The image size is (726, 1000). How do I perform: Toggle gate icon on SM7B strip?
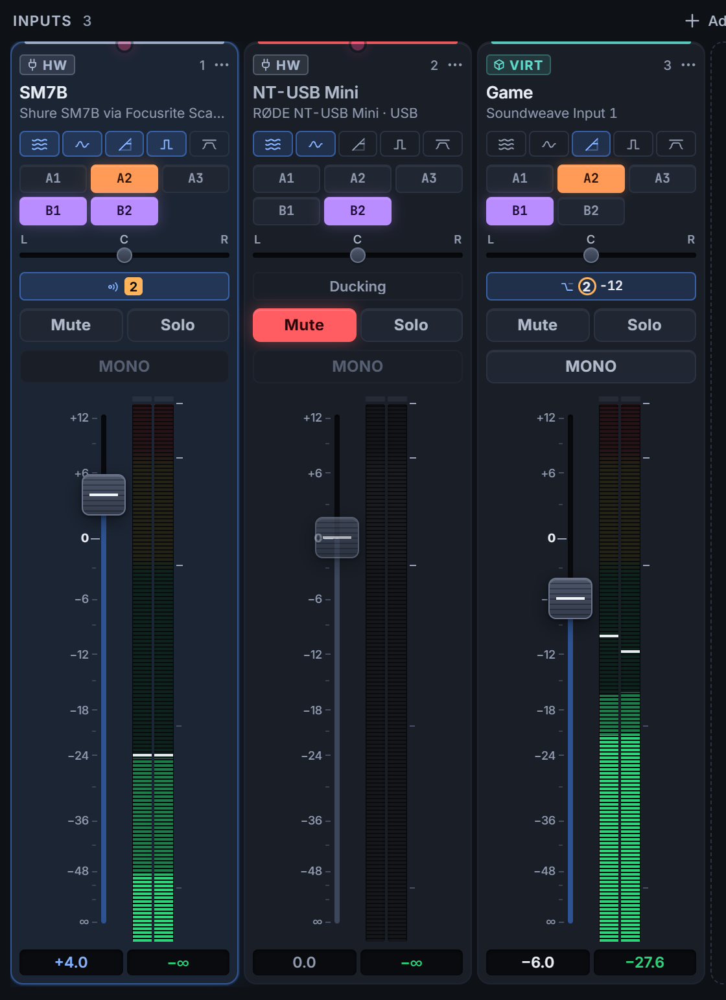pyautogui.click(x=167, y=144)
